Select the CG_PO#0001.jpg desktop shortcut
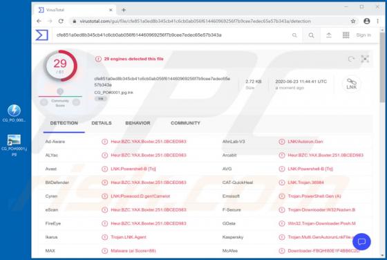The image size is (387, 260). [14, 145]
